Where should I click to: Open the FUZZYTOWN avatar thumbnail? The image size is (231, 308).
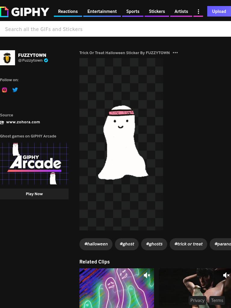8,58
